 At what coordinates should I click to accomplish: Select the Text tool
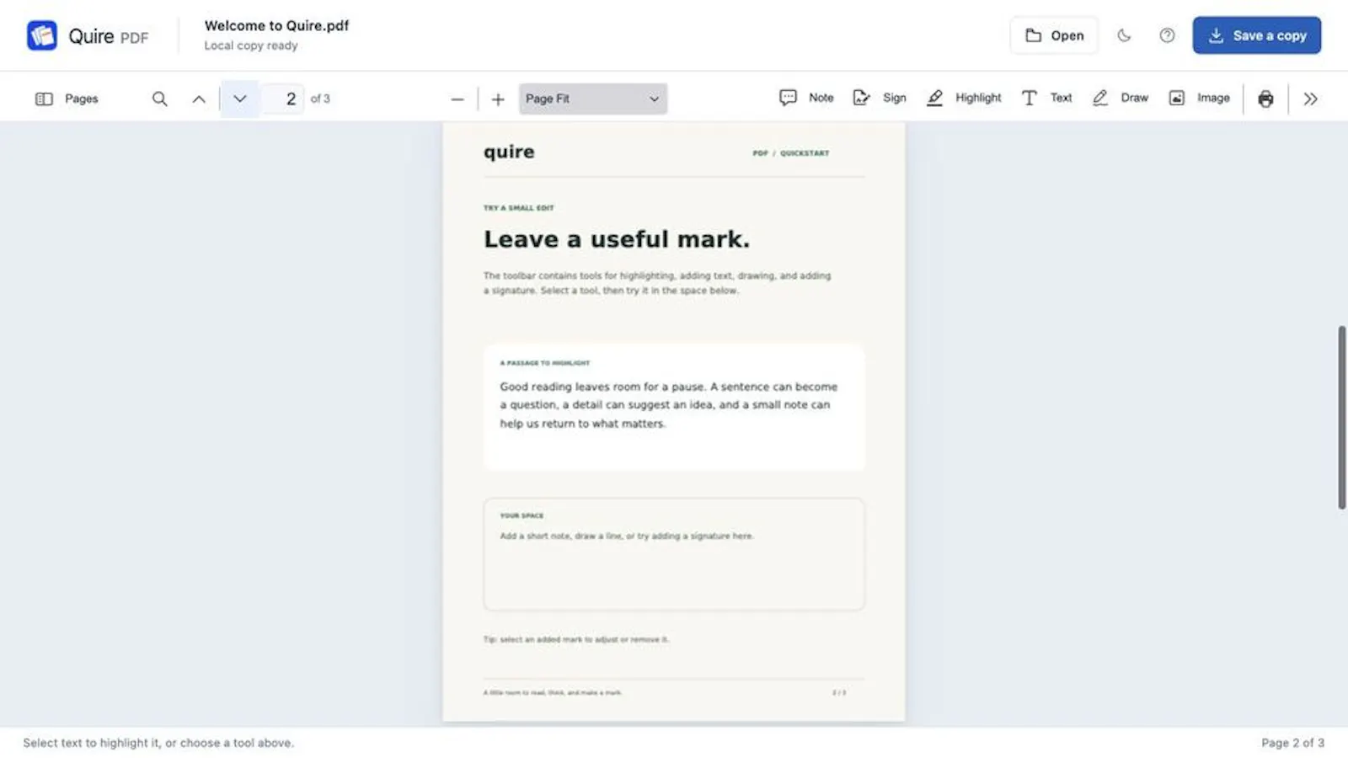pyautogui.click(x=1046, y=98)
